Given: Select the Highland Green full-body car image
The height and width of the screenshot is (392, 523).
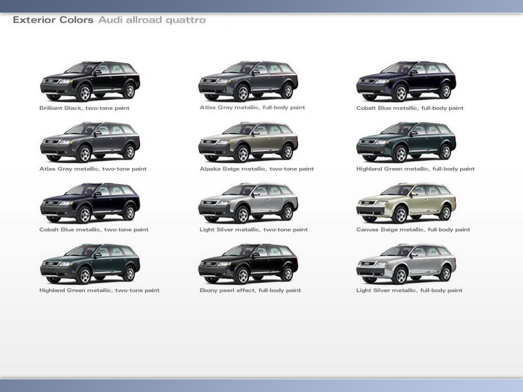Looking at the screenshot, I should [x=406, y=142].
